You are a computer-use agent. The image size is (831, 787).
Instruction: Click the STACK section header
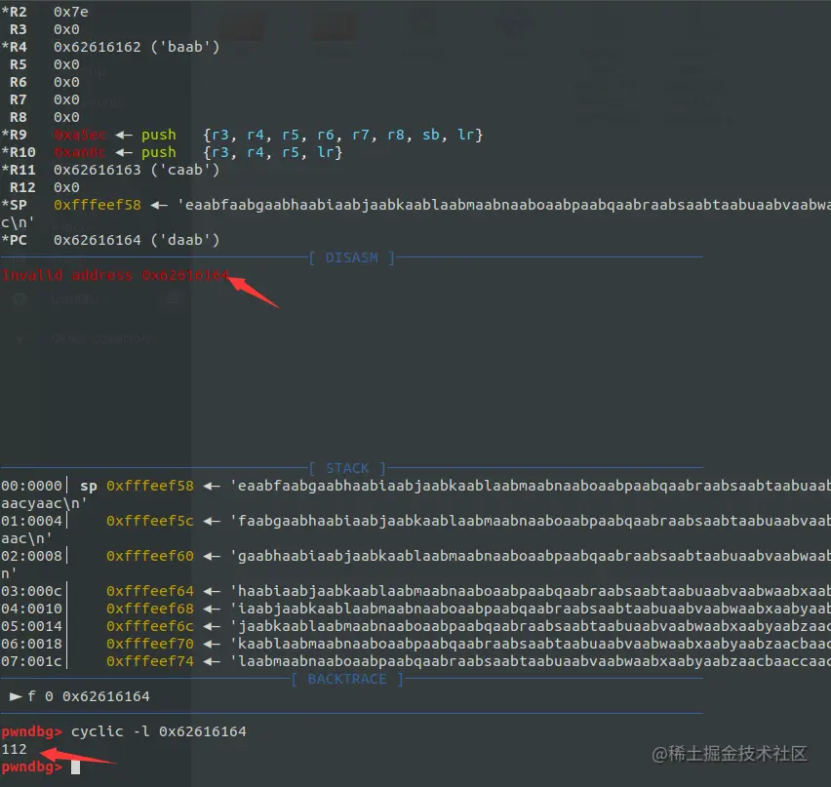point(347,468)
